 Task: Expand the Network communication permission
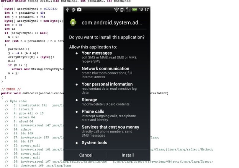[105, 68]
